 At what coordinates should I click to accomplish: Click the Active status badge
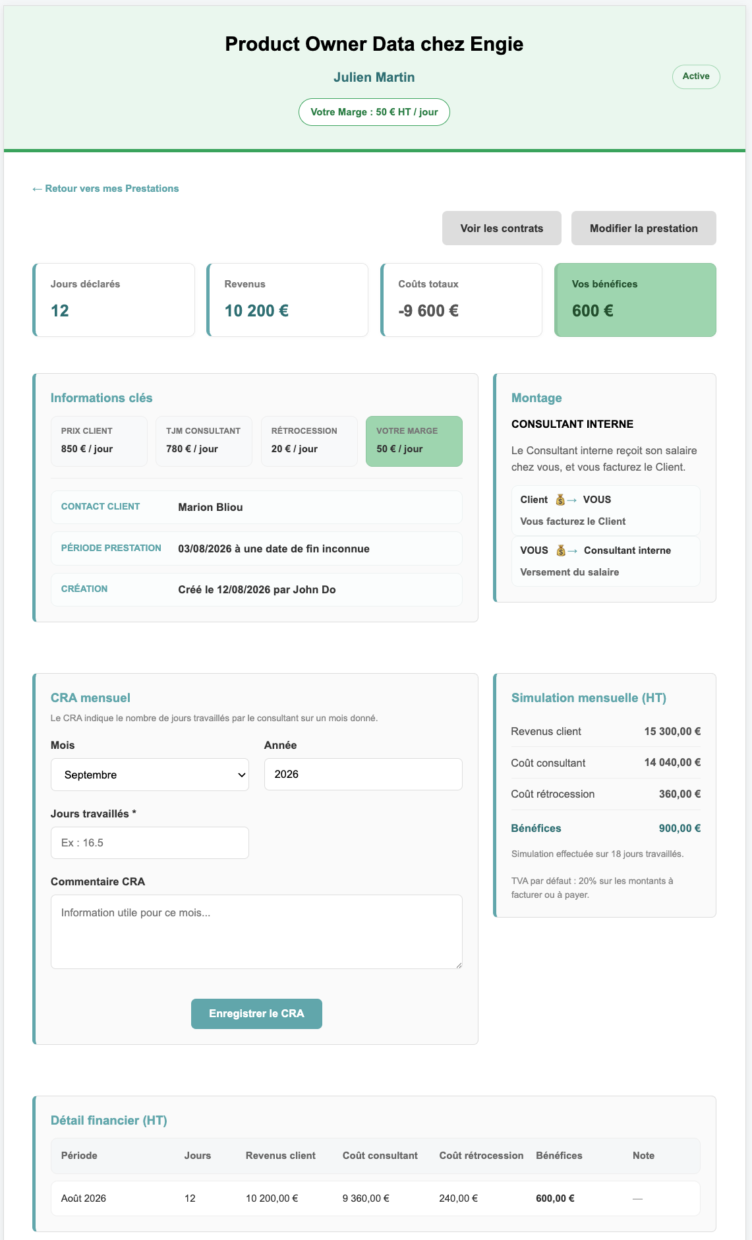(696, 76)
